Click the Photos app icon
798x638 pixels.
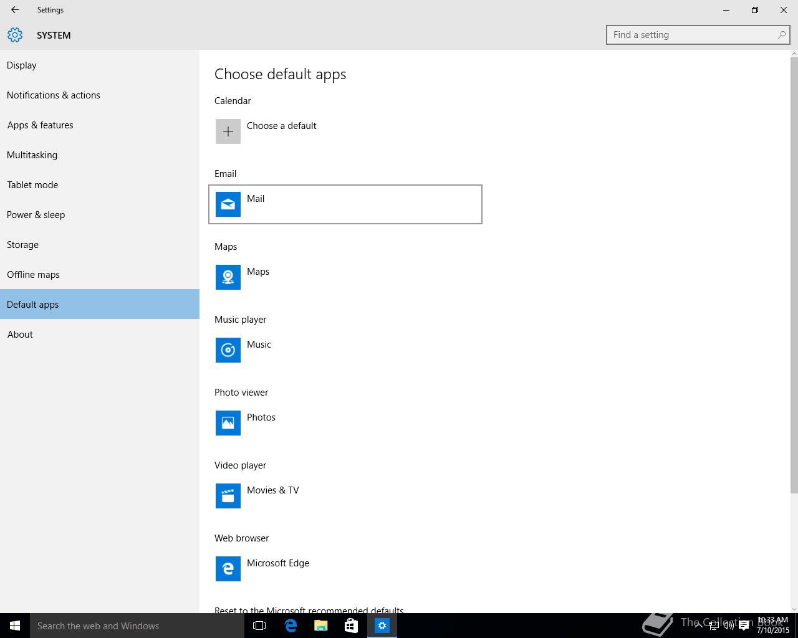point(228,423)
